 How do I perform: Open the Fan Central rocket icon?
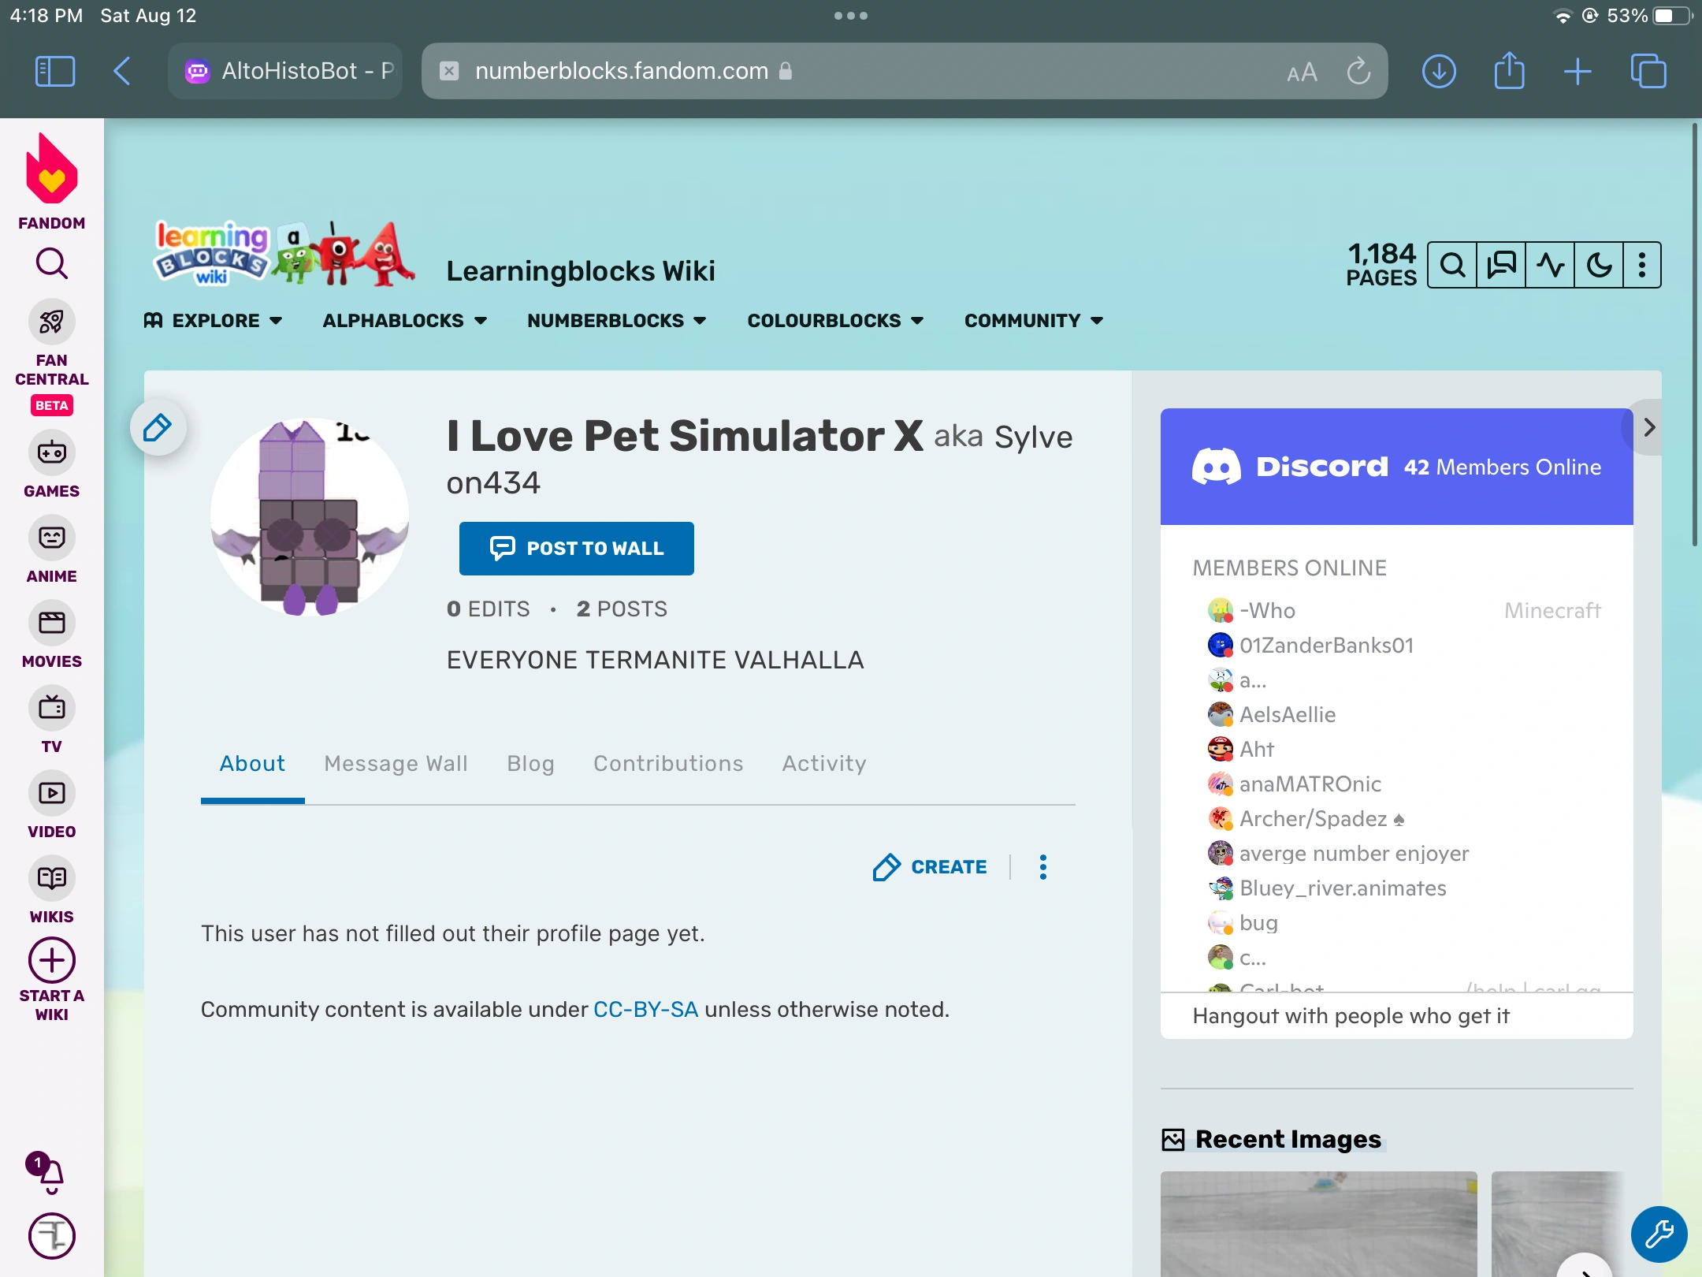[x=52, y=322]
